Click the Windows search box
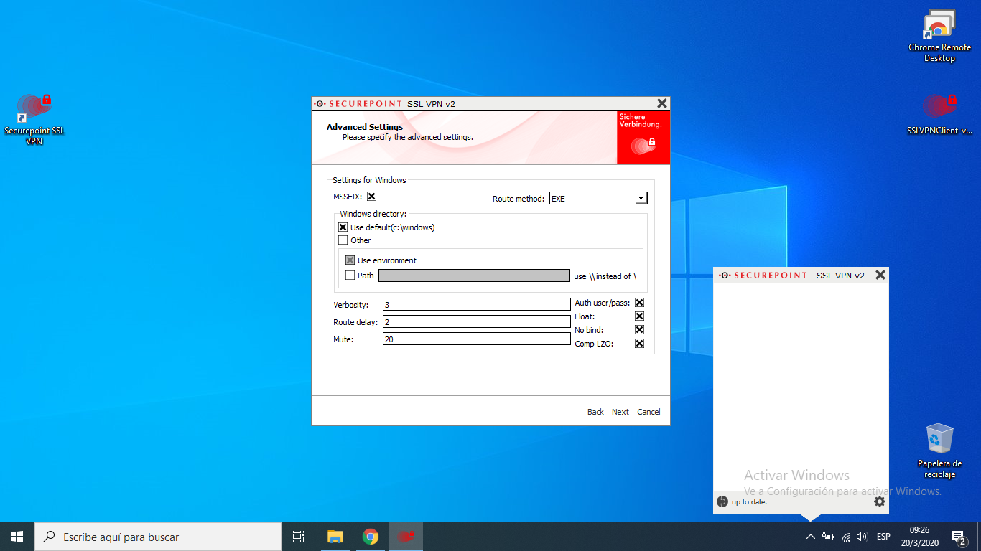The image size is (981, 551). (158, 537)
